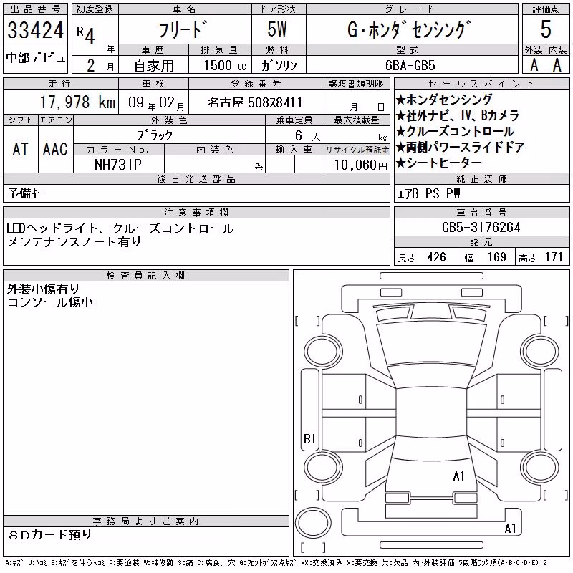Click standard equipment エアB PS PW
This screenshot has height=573, width=573.
point(428,193)
